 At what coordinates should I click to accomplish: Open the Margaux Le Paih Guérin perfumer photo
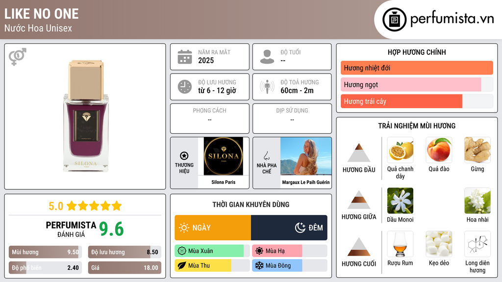coord(306,156)
